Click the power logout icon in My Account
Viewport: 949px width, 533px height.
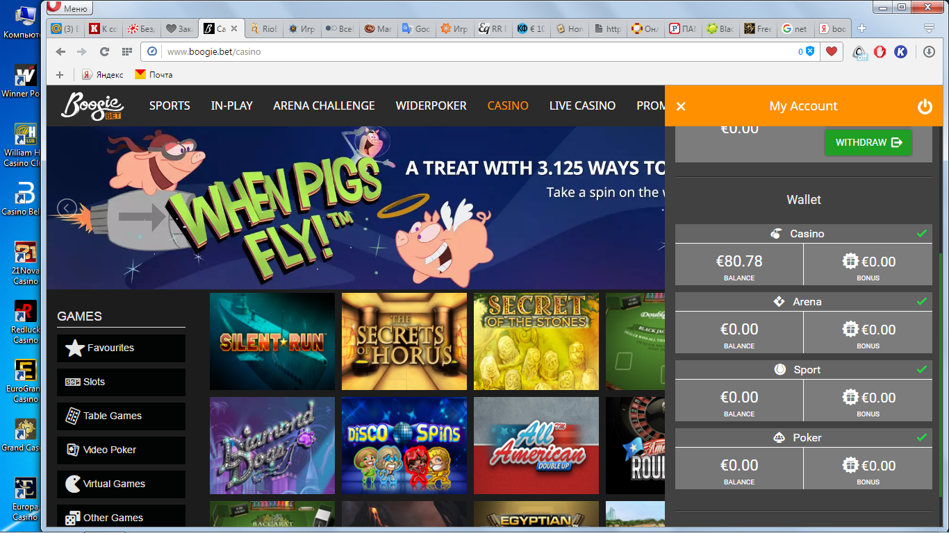coord(925,106)
